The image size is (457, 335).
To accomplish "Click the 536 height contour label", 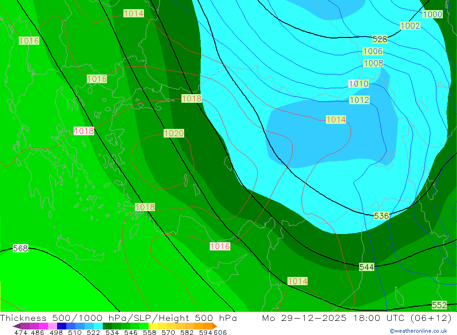I will pyautogui.click(x=382, y=216).
